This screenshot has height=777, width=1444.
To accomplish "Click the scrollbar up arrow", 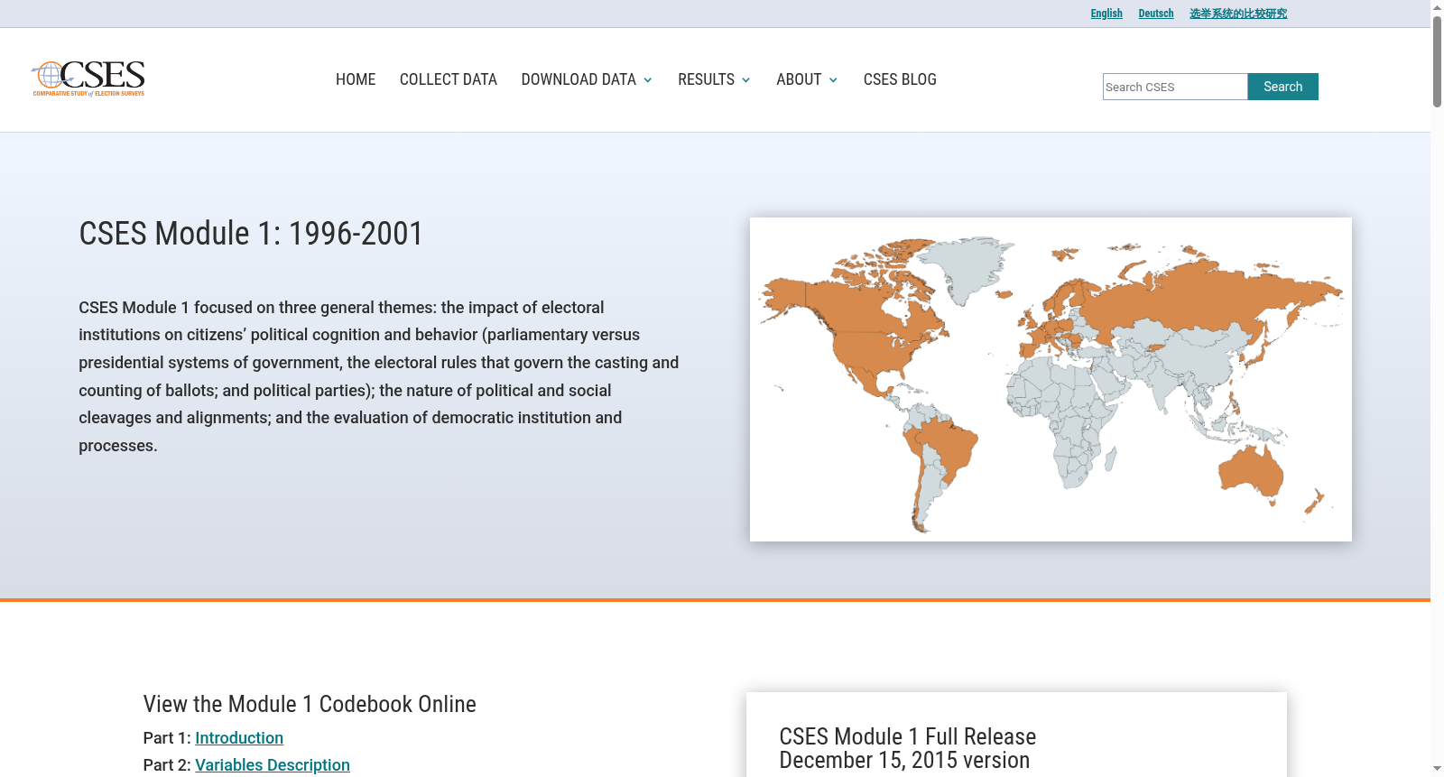I will point(1437,7).
